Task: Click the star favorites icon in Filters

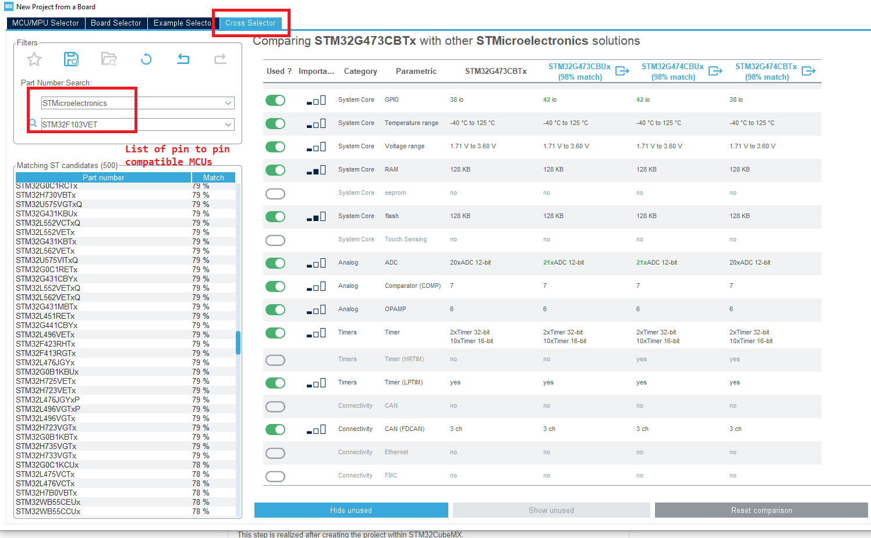Action: [x=33, y=59]
